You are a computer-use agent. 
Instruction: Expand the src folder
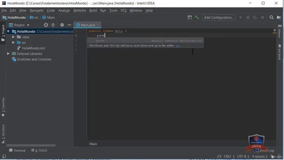tap(13, 43)
